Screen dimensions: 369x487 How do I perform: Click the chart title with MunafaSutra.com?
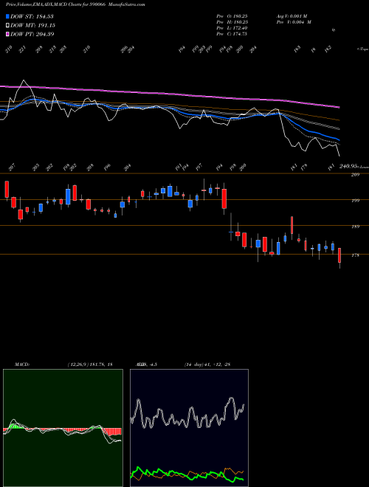click(x=75, y=4)
